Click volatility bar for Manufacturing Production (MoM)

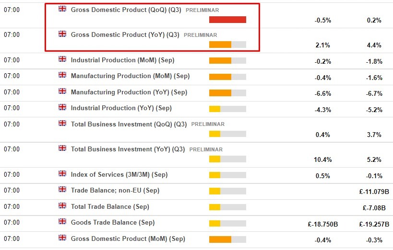[x=227, y=77]
